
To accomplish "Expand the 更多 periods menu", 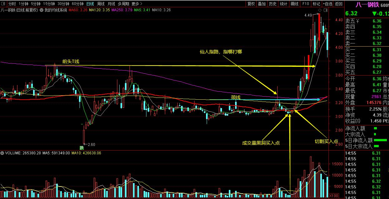I will tap(137, 4).
